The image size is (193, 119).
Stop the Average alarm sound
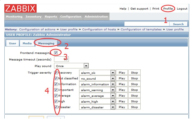pos(134,95)
